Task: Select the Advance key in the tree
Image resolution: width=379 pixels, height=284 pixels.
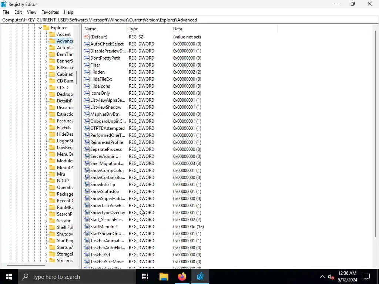Action: [x=65, y=41]
